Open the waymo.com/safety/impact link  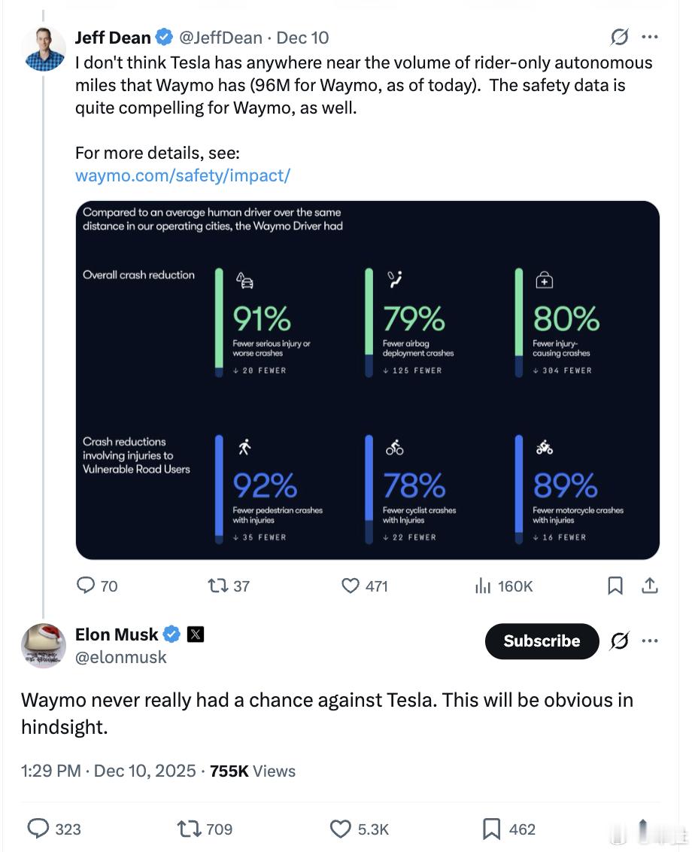[183, 176]
